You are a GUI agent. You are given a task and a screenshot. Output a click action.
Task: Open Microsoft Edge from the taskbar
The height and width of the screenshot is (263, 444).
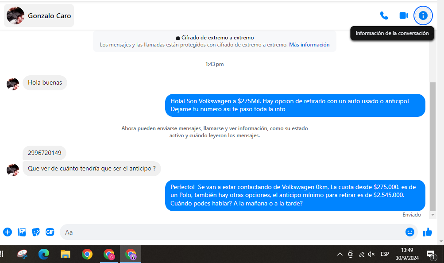coord(44,254)
